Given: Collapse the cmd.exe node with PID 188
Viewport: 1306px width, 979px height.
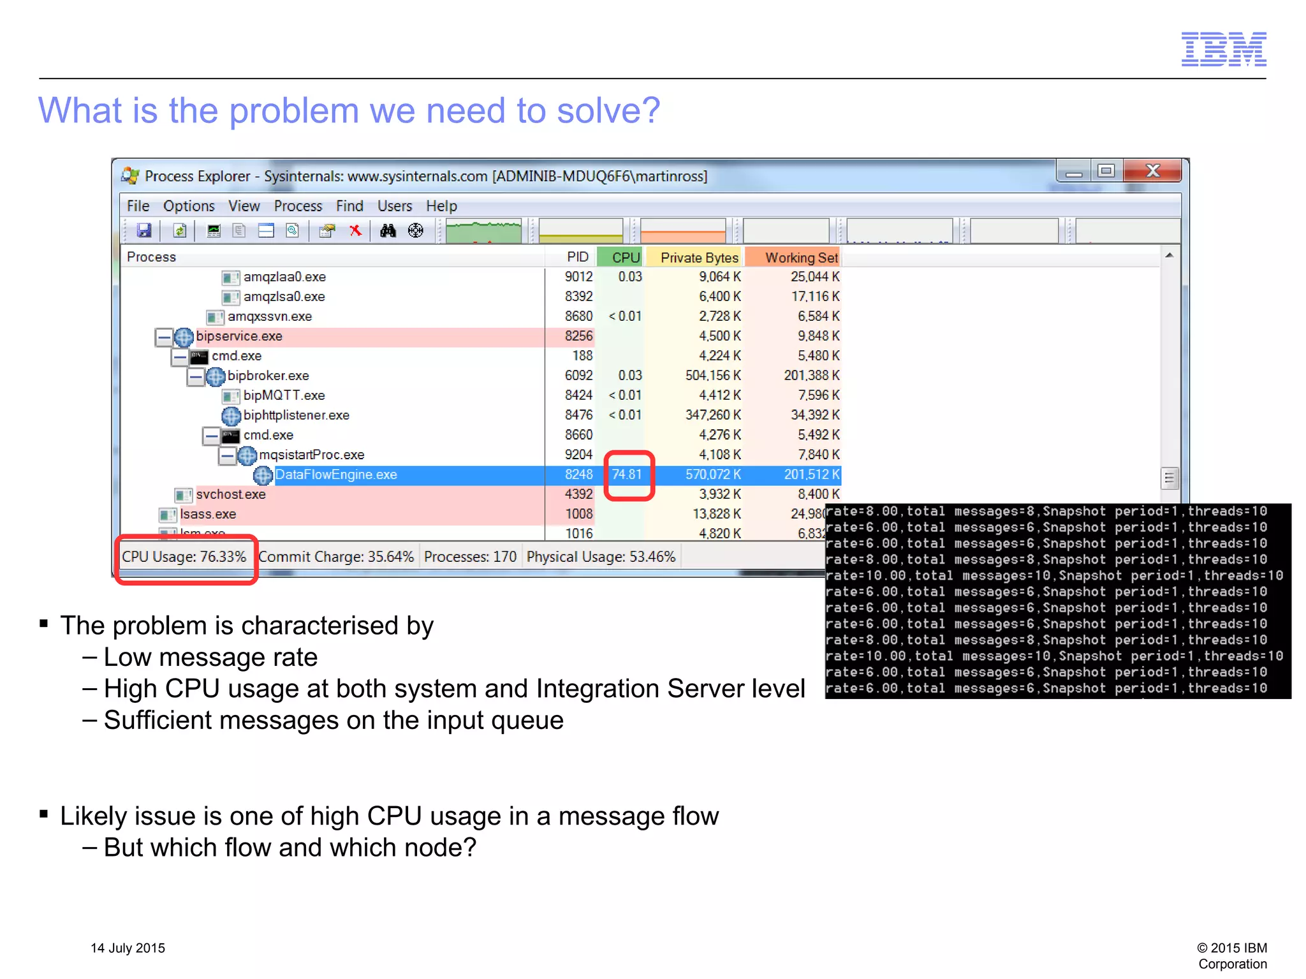Looking at the screenshot, I should coord(180,357).
